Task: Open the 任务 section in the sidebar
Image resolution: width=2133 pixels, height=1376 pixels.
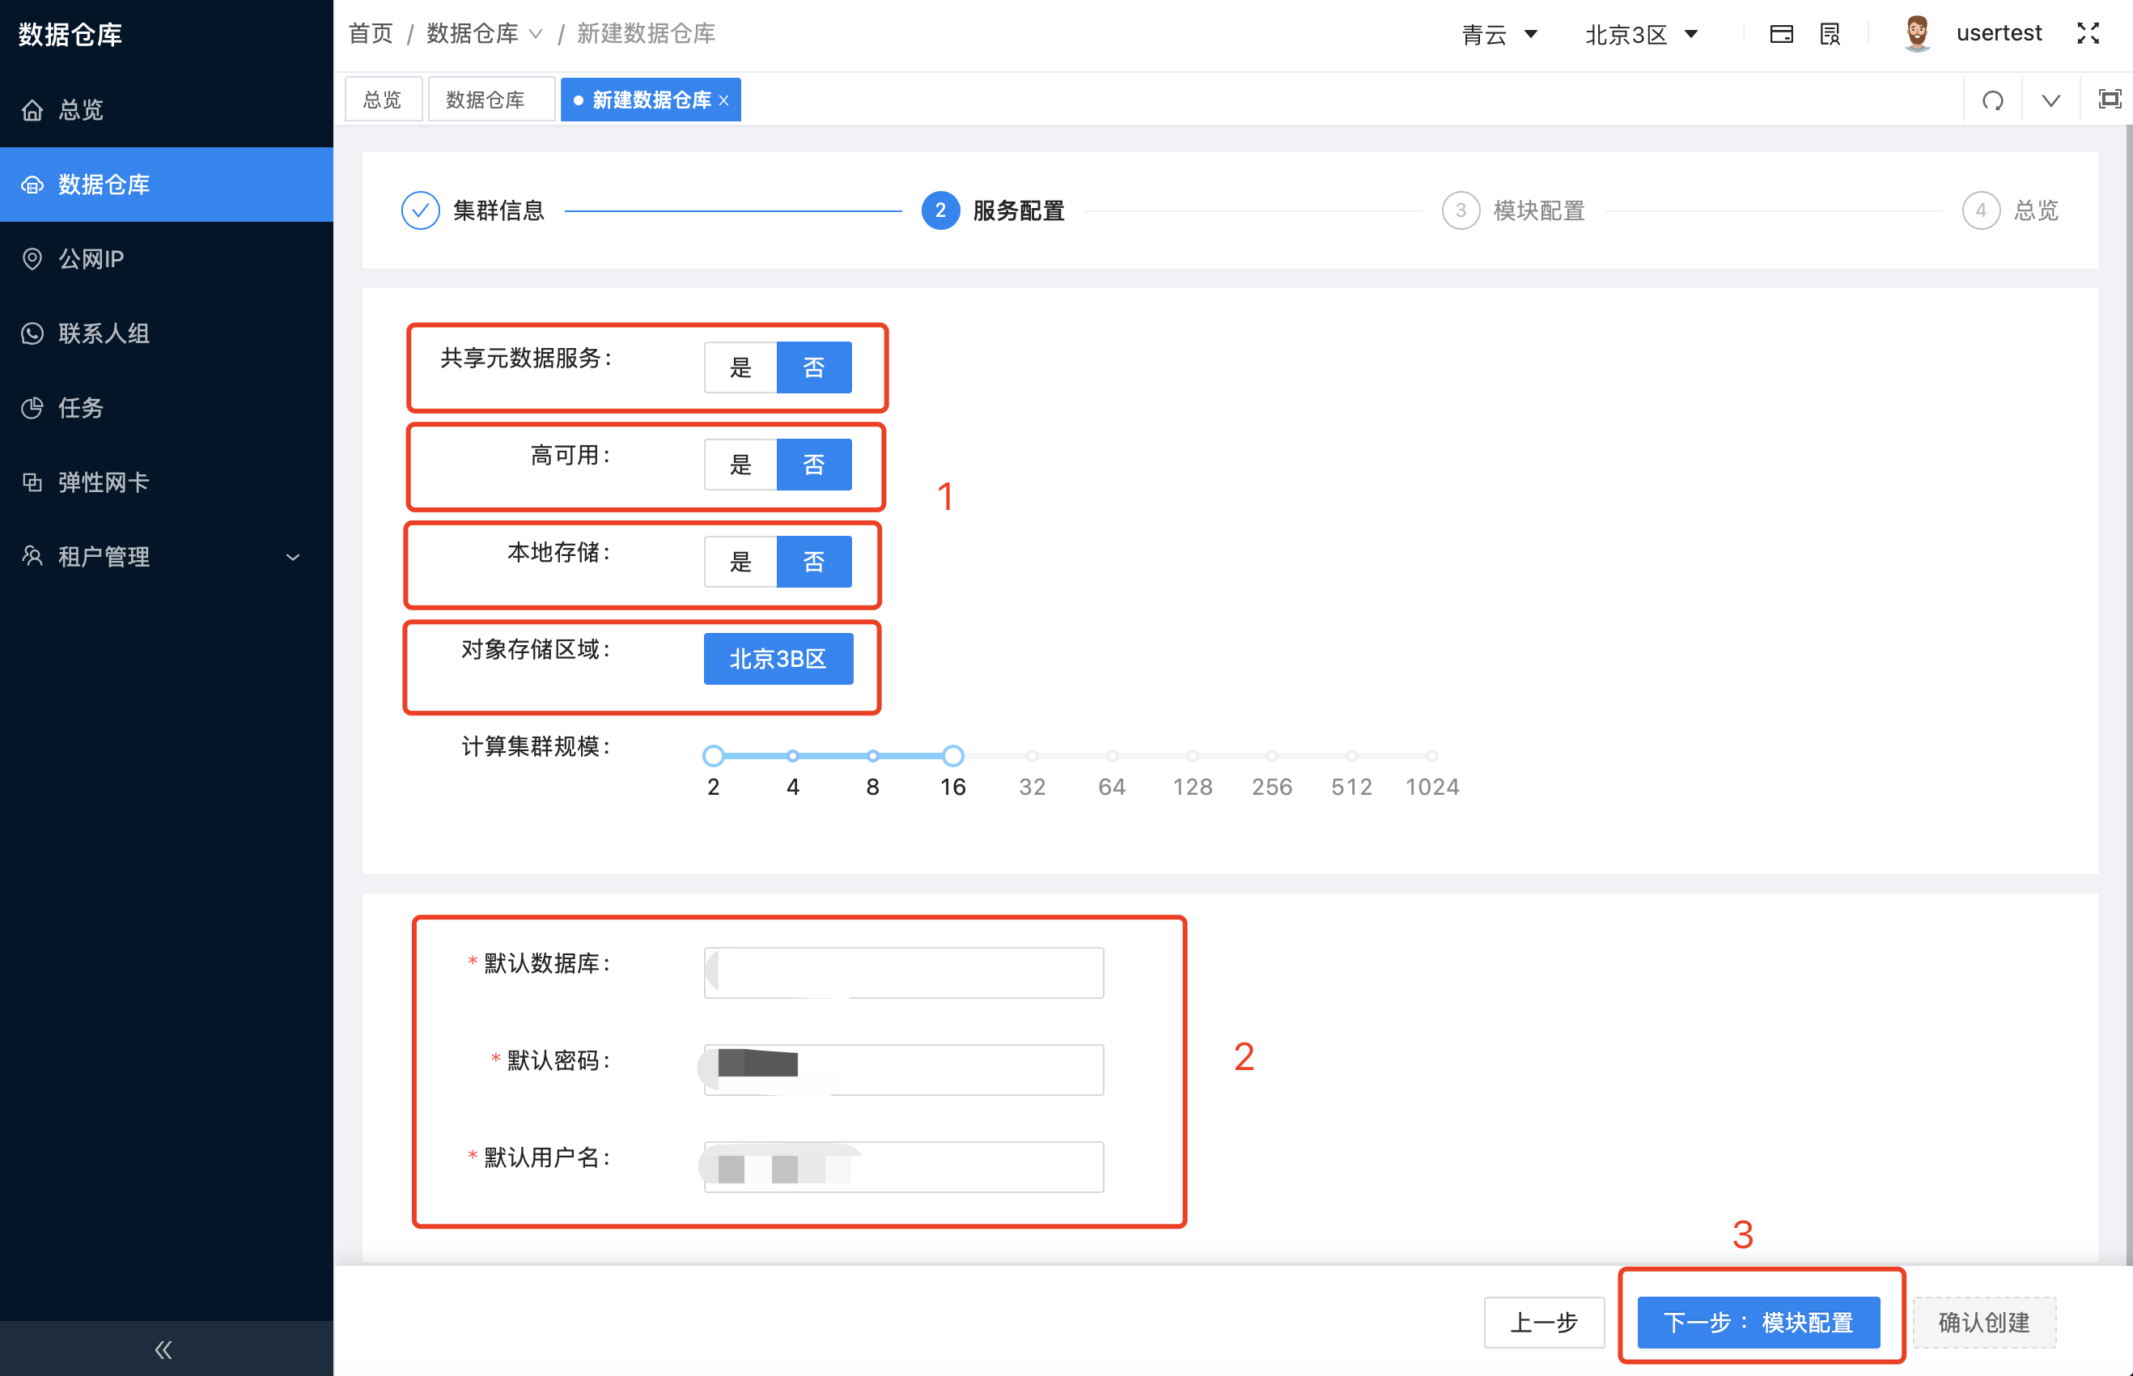Action: pos(79,407)
